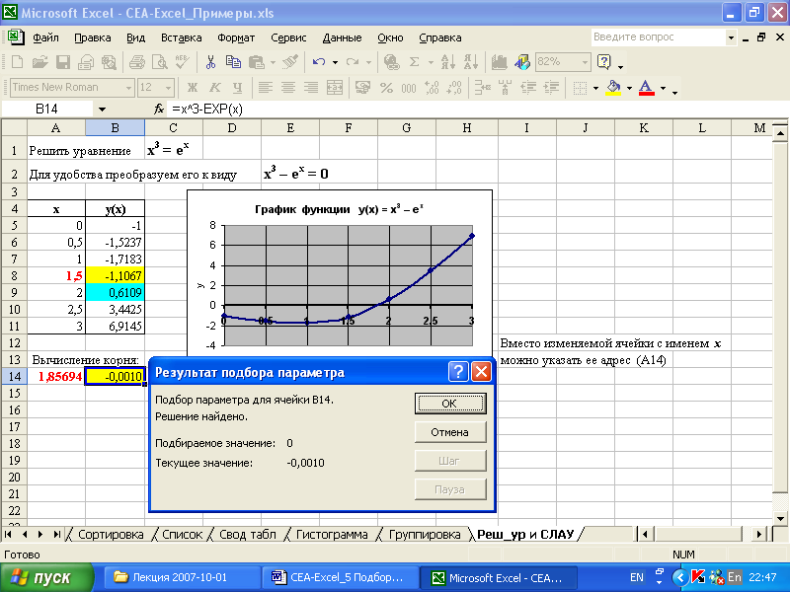This screenshot has width=790, height=592.
Task: Click the EN language indicator in tray
Action: pos(637,577)
